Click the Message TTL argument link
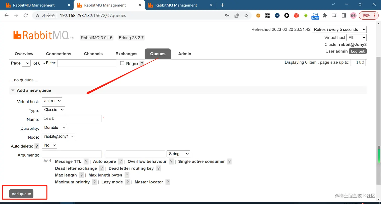Screen dimensions: 381x204 click(68, 162)
